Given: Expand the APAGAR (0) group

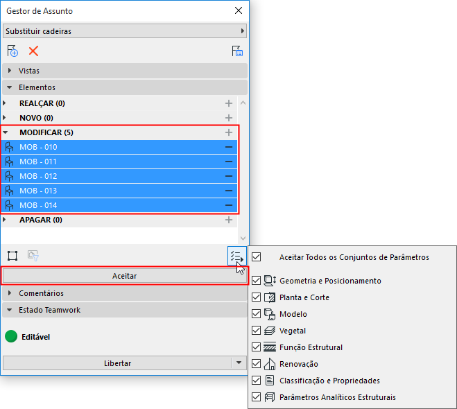Looking at the screenshot, I should [4, 220].
